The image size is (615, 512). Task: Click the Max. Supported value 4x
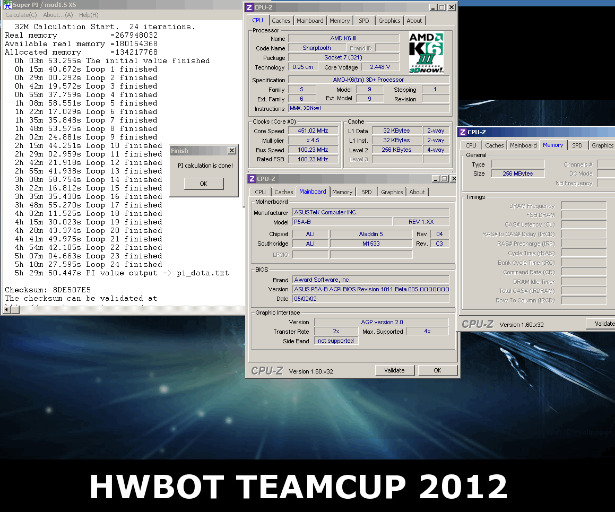428,331
